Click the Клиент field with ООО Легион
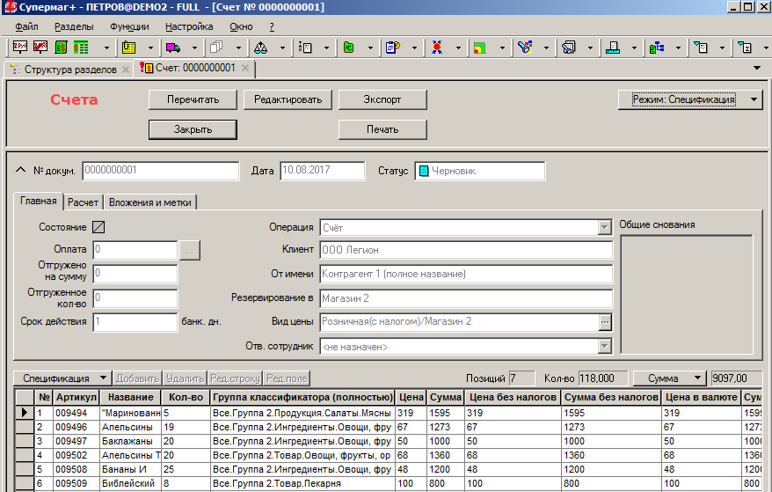Image resolution: width=772 pixels, height=492 pixels. (466, 250)
